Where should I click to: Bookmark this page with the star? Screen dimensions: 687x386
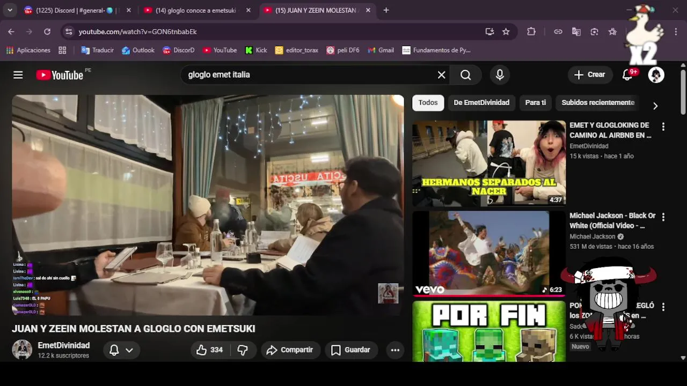click(506, 32)
